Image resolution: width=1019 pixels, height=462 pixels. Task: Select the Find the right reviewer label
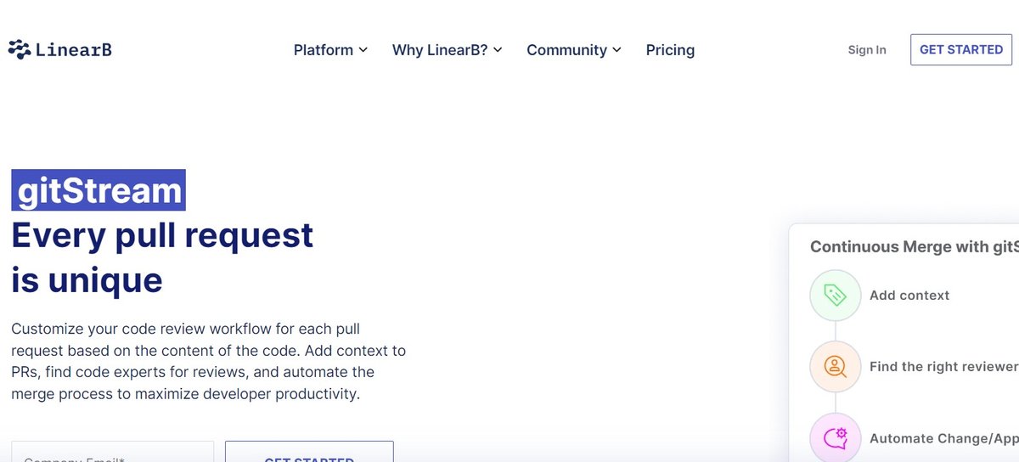(943, 367)
